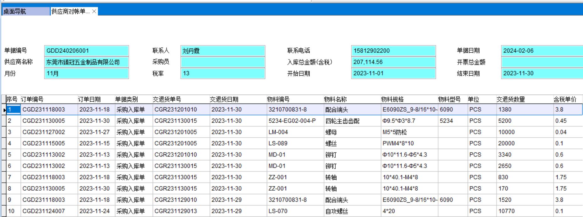Click the 开始日期 field 2023-11-01

pyautogui.click(x=393, y=73)
